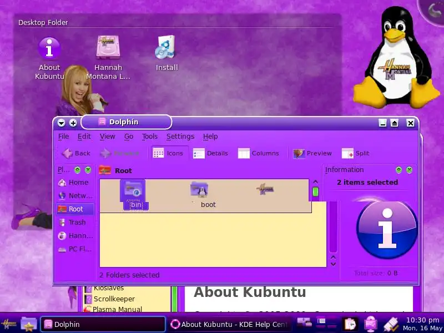Click the Dolphin title bar tab

click(x=127, y=122)
